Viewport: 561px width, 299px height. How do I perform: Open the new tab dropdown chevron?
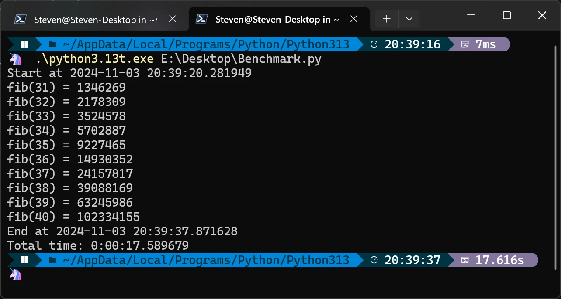[x=409, y=19]
